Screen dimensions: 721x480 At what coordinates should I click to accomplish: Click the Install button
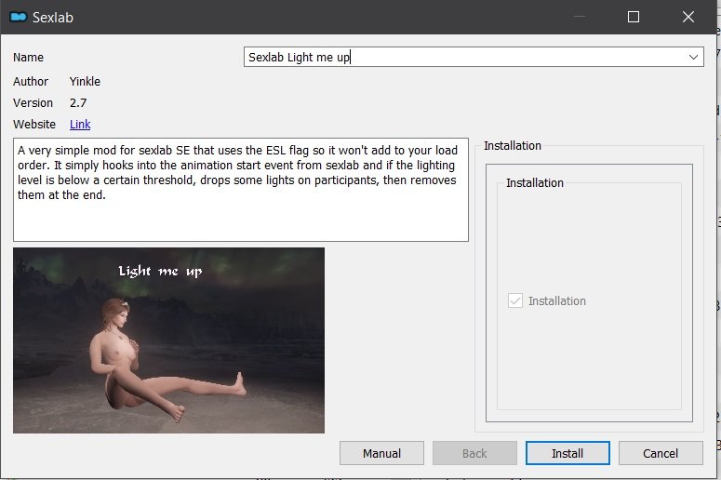point(567,453)
